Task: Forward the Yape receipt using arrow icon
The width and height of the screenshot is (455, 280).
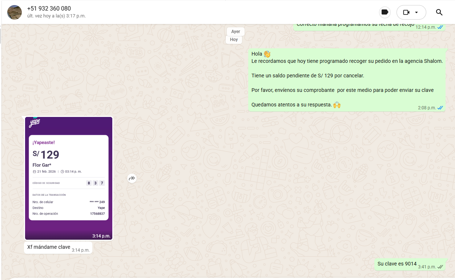Action: [x=132, y=178]
